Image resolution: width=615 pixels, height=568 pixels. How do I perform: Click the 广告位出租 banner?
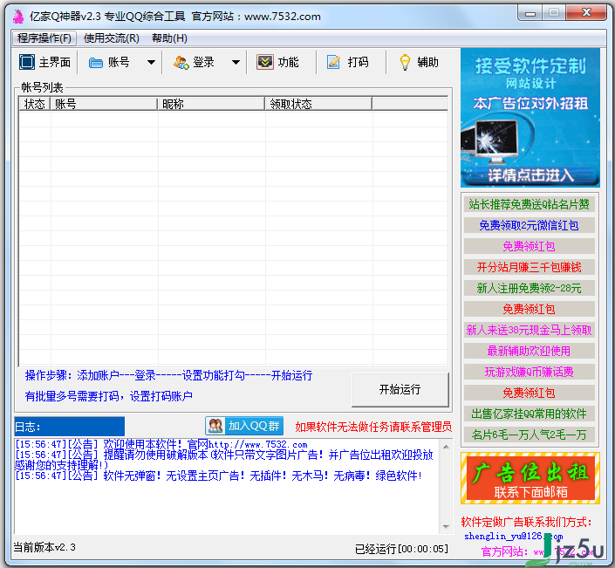[x=530, y=478]
